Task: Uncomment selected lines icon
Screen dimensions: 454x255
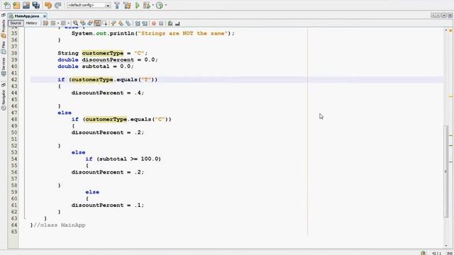Action: coord(177,23)
